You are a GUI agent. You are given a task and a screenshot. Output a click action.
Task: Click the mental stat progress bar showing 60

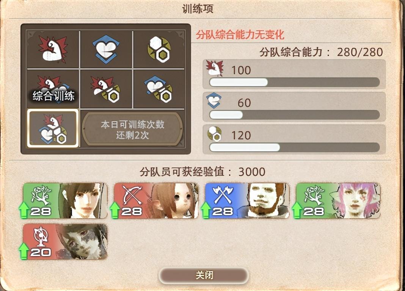(294, 115)
